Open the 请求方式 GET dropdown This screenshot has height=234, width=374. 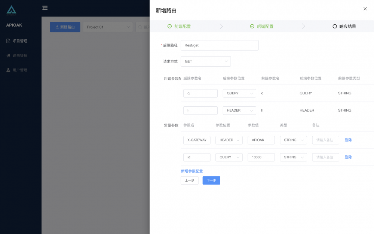(206, 61)
